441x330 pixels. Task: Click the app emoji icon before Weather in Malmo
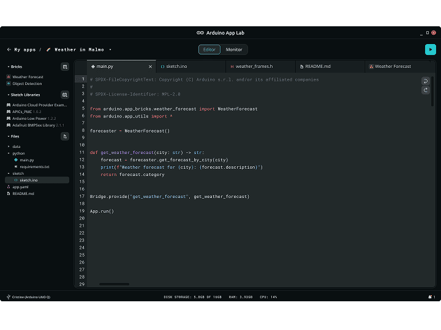tap(48, 50)
